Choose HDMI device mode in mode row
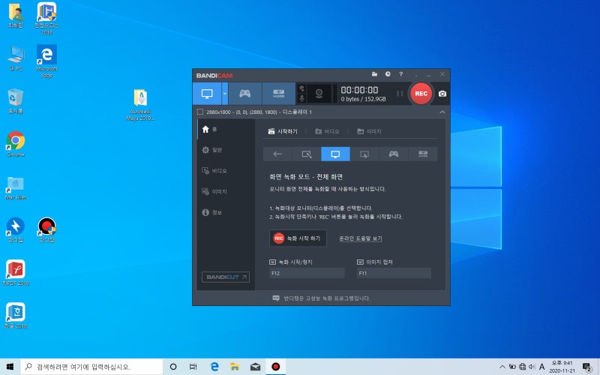This screenshot has width=600, height=375. click(423, 154)
